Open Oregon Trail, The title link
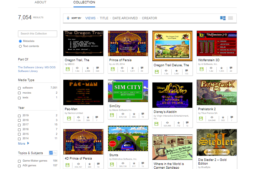 [x=77, y=60]
